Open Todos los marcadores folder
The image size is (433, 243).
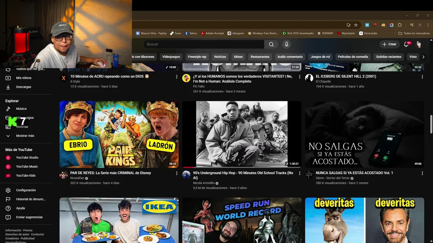(x=414, y=33)
